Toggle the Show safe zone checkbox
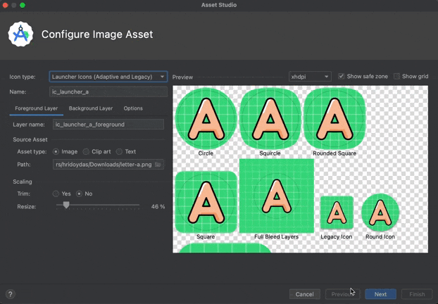The height and width of the screenshot is (304, 438). (x=341, y=76)
